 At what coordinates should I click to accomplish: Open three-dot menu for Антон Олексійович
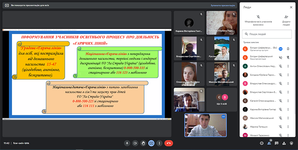point(288,66)
